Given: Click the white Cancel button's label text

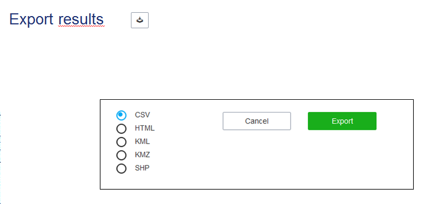Looking at the screenshot, I should click(257, 121).
